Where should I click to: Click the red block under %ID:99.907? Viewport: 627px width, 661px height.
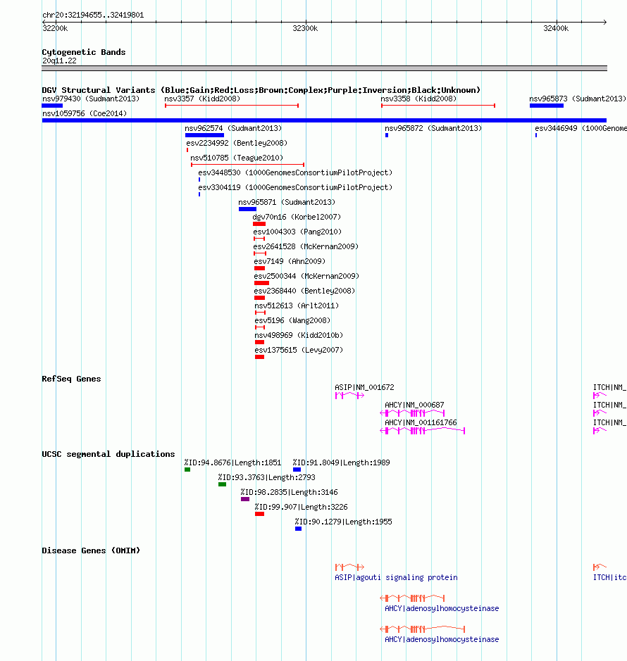coord(259,514)
